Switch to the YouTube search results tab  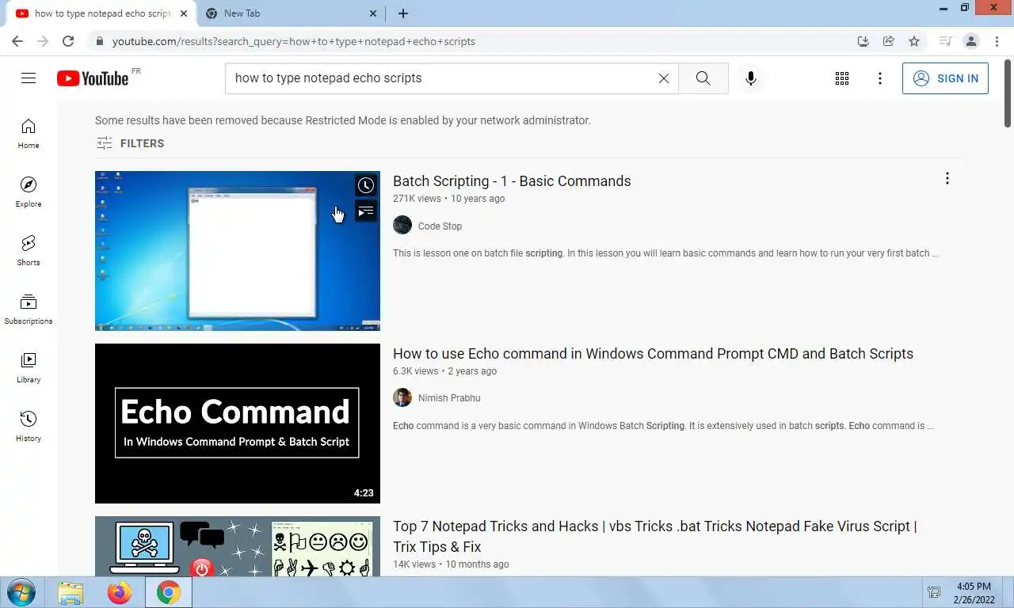pos(101,13)
